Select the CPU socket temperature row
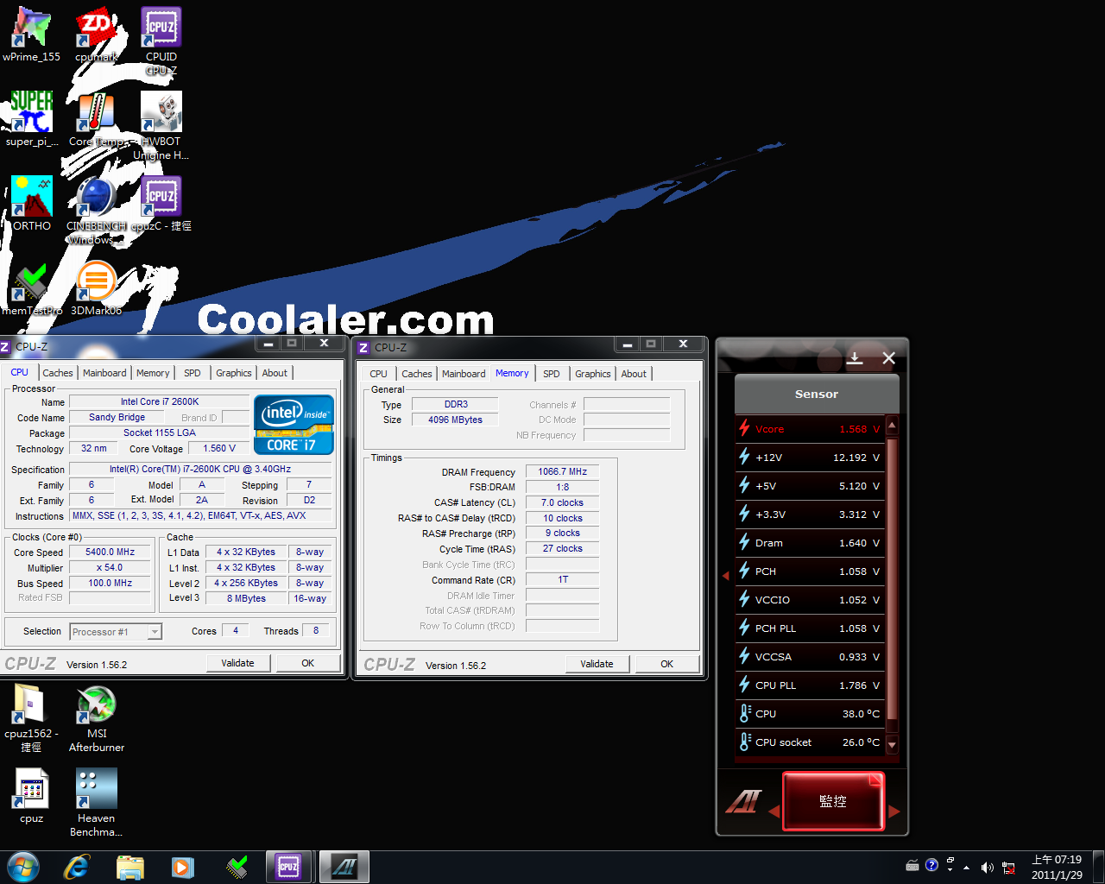This screenshot has width=1105, height=884. pos(810,742)
